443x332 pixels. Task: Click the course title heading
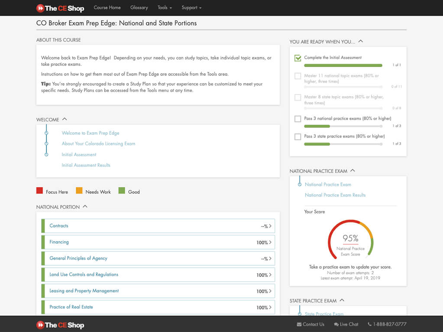(116, 23)
